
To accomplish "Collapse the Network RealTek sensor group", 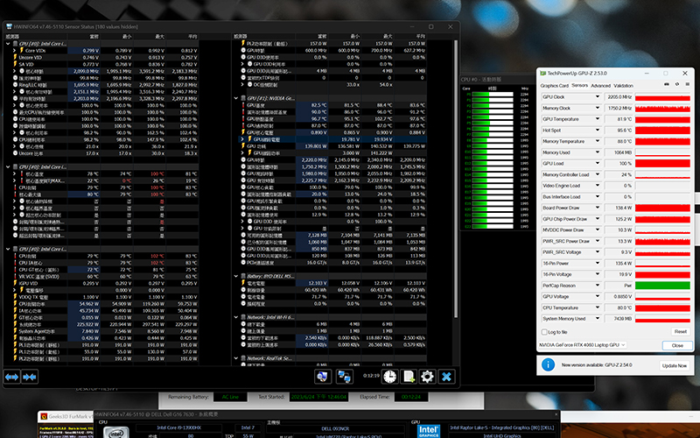I will click(236, 358).
